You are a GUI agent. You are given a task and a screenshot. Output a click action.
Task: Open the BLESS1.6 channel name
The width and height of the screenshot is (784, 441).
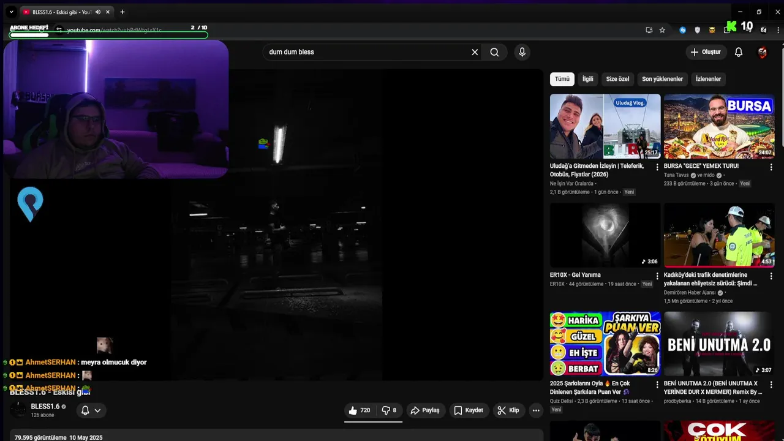tap(45, 407)
